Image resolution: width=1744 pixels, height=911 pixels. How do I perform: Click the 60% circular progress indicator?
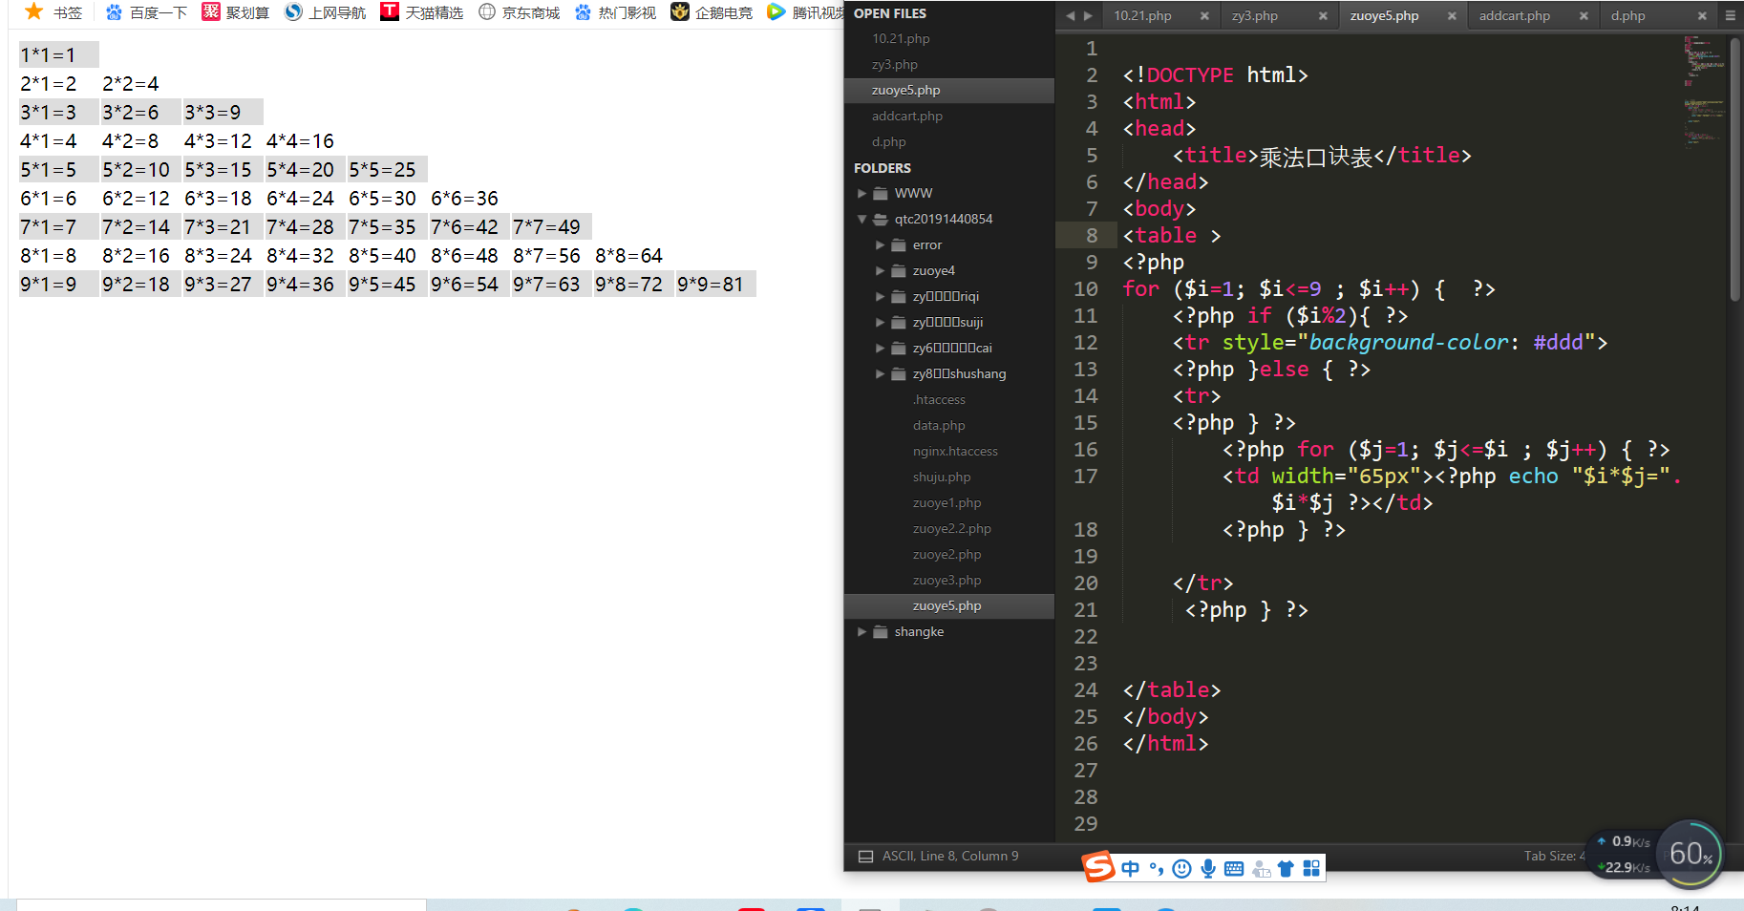click(x=1690, y=853)
